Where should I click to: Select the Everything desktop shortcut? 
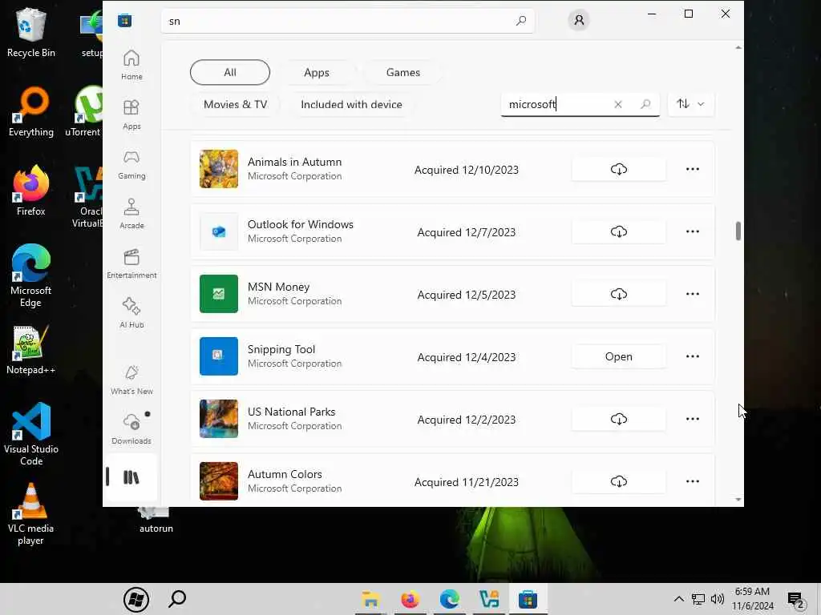tap(31, 112)
